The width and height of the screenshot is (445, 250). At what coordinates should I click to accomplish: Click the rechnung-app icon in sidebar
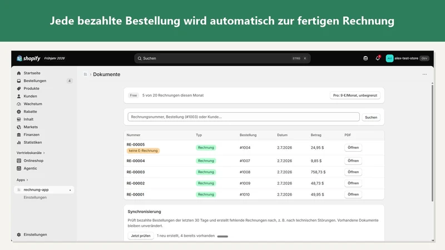[x=19, y=189]
